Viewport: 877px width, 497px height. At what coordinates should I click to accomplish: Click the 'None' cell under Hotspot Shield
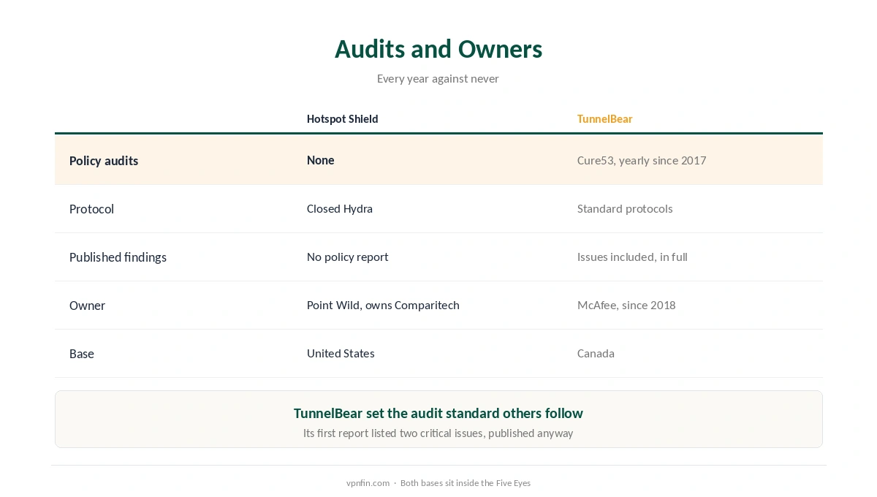click(320, 160)
